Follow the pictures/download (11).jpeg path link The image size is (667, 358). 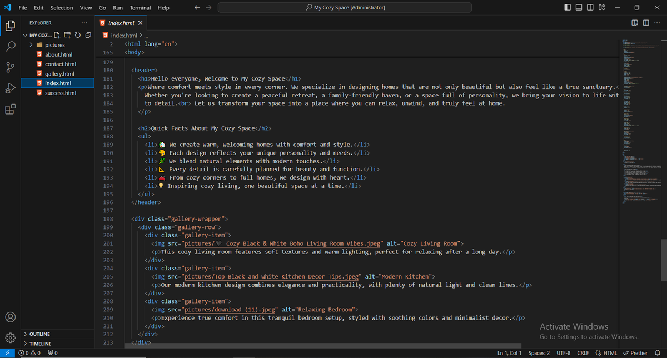tap(230, 309)
